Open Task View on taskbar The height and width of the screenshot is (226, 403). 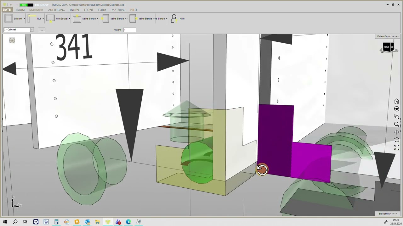point(25,222)
